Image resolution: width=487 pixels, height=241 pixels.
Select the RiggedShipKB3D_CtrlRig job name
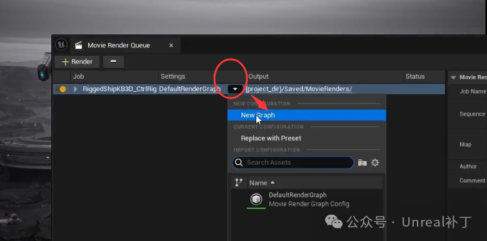(119, 89)
